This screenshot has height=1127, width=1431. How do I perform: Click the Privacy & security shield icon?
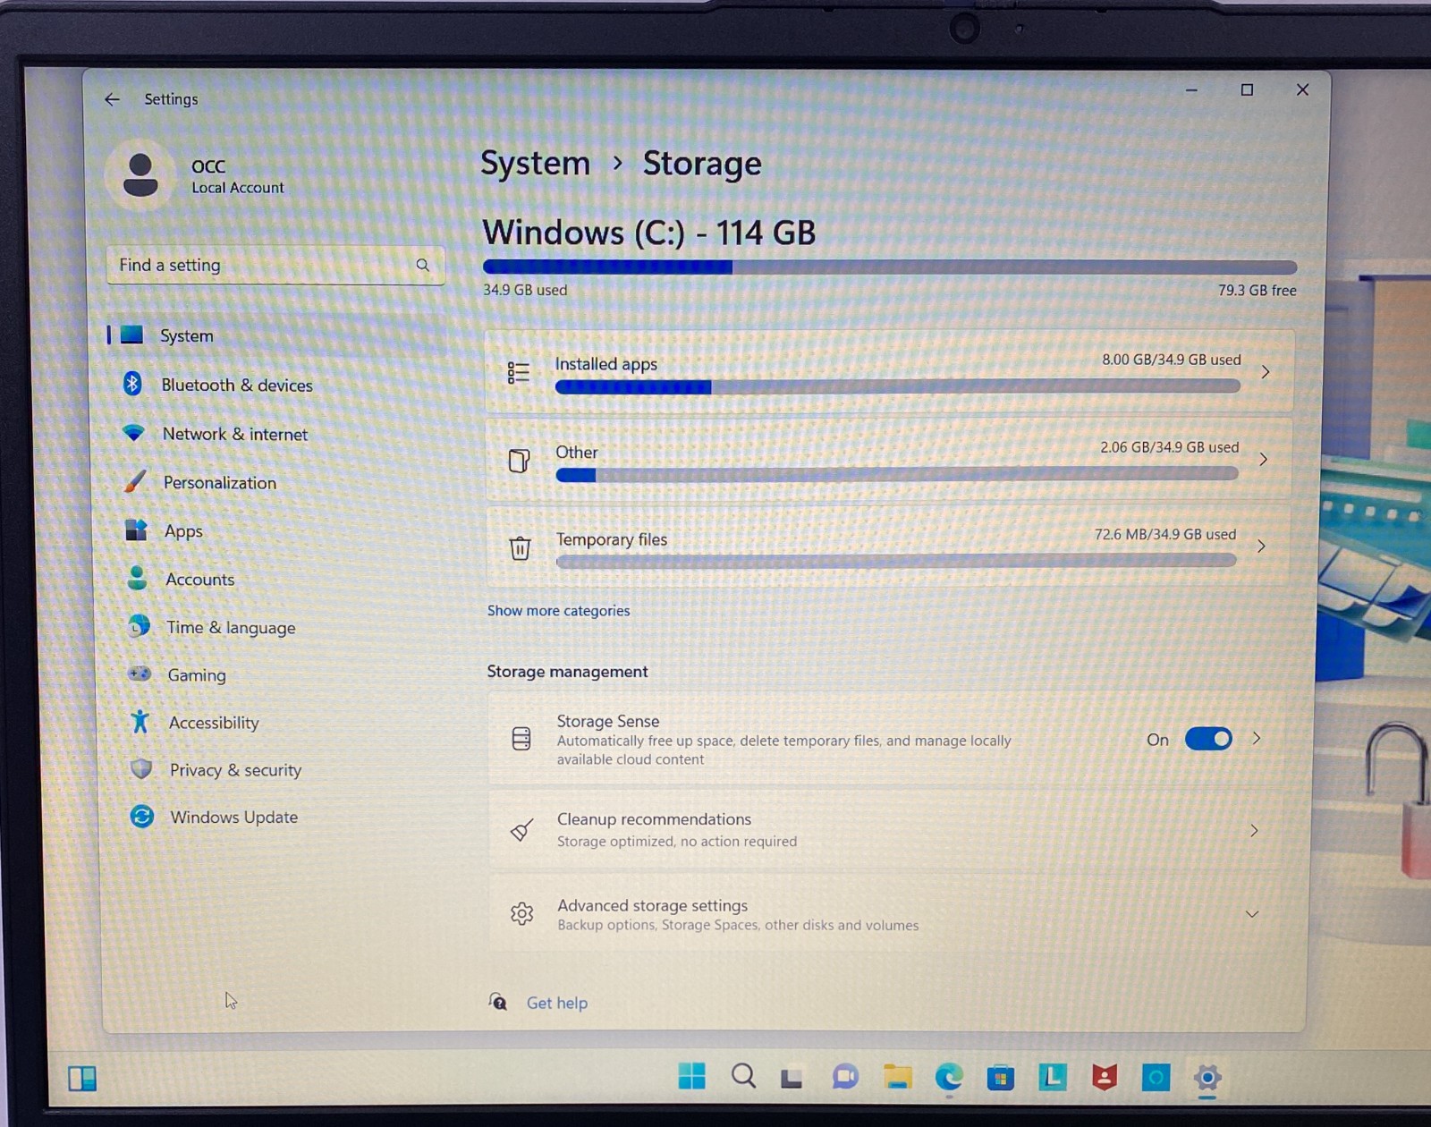coord(141,768)
